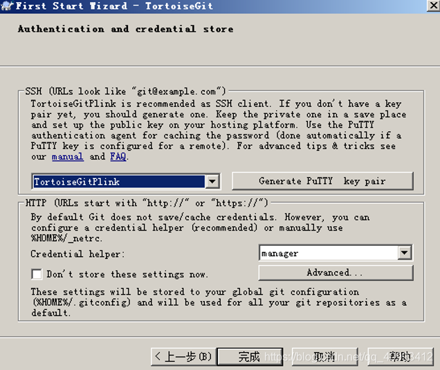Click the Advanced... button
Image resolution: width=440 pixels, height=370 pixels.
coord(336,273)
